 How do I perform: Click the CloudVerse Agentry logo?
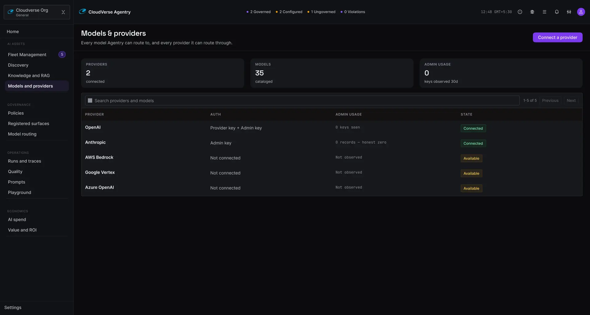105,12
